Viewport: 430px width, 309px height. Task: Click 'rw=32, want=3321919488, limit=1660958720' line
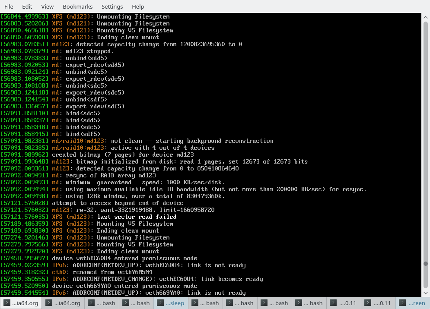pos(108,210)
